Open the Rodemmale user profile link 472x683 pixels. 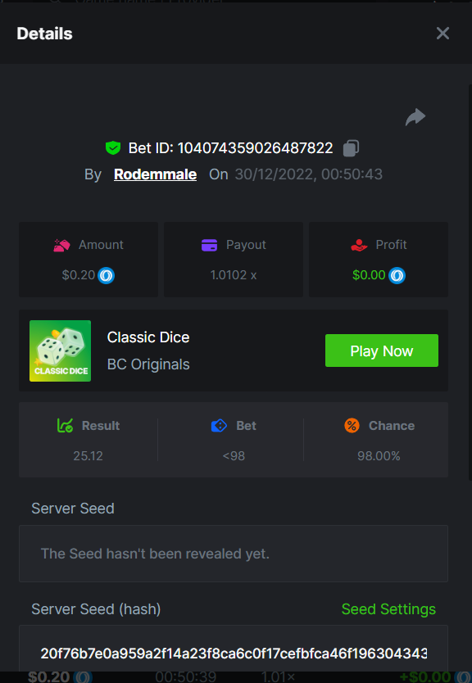click(155, 174)
